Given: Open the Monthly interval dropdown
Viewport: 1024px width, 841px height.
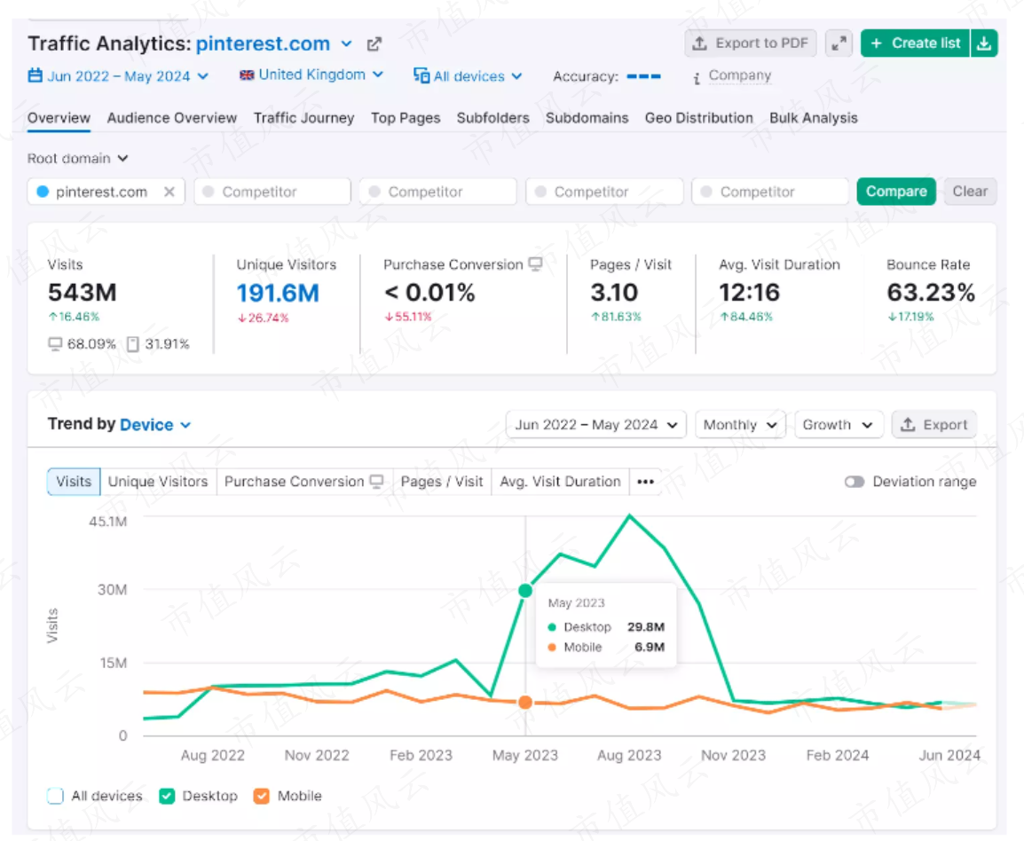Looking at the screenshot, I should pyautogui.click(x=740, y=425).
